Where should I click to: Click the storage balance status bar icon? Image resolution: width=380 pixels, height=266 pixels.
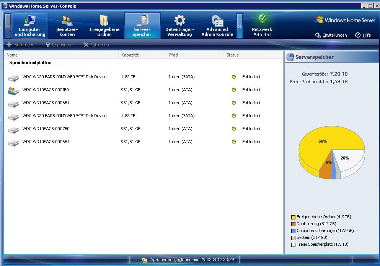tap(144, 260)
